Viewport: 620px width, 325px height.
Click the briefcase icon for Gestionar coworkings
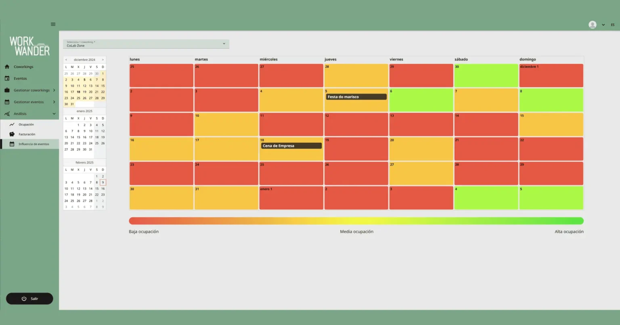(8, 90)
